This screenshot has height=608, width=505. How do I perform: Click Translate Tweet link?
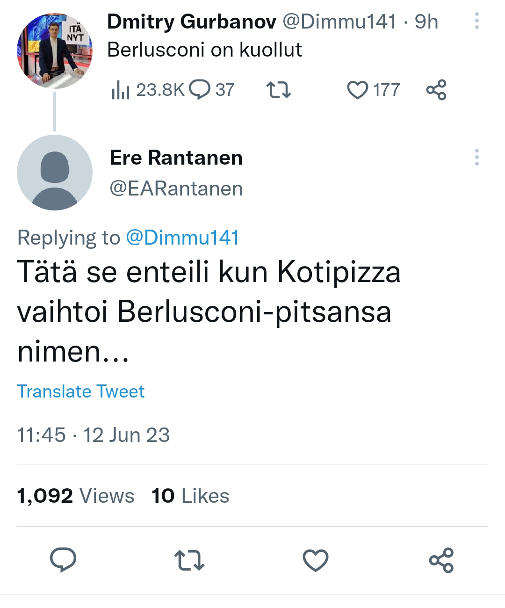(x=81, y=391)
